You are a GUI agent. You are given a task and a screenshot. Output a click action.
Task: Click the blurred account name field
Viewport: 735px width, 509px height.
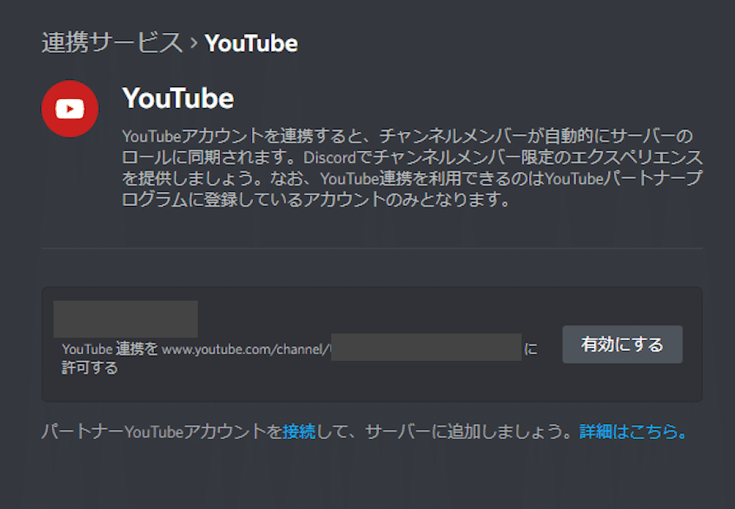126,318
